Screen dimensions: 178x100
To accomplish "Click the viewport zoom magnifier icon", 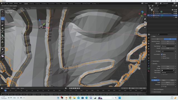I will (145, 19).
